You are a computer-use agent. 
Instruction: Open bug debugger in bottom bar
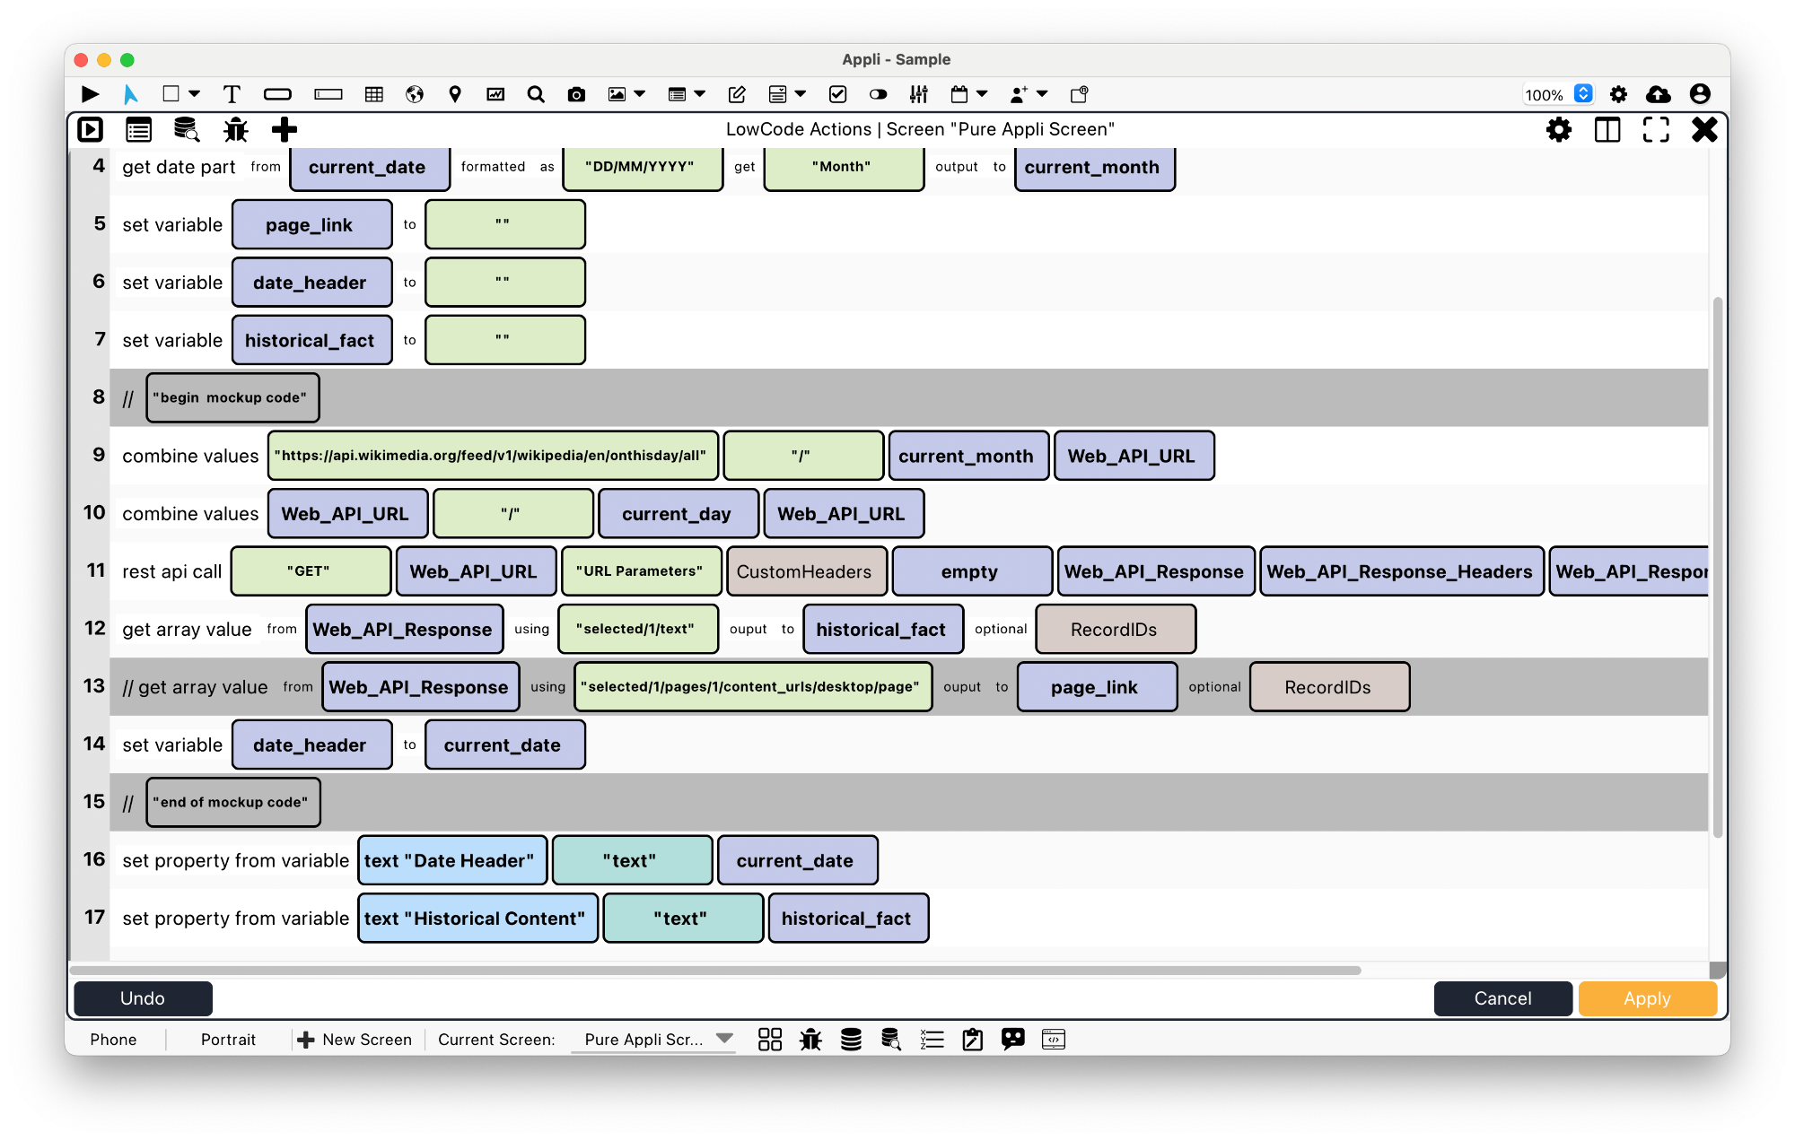click(810, 1040)
